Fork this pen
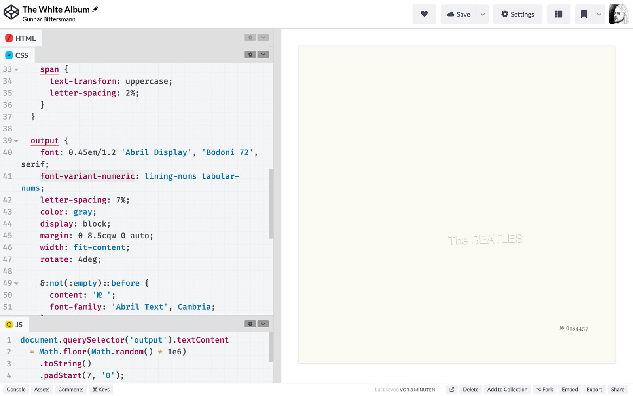Viewport: 633px width, 396px height. coord(545,390)
